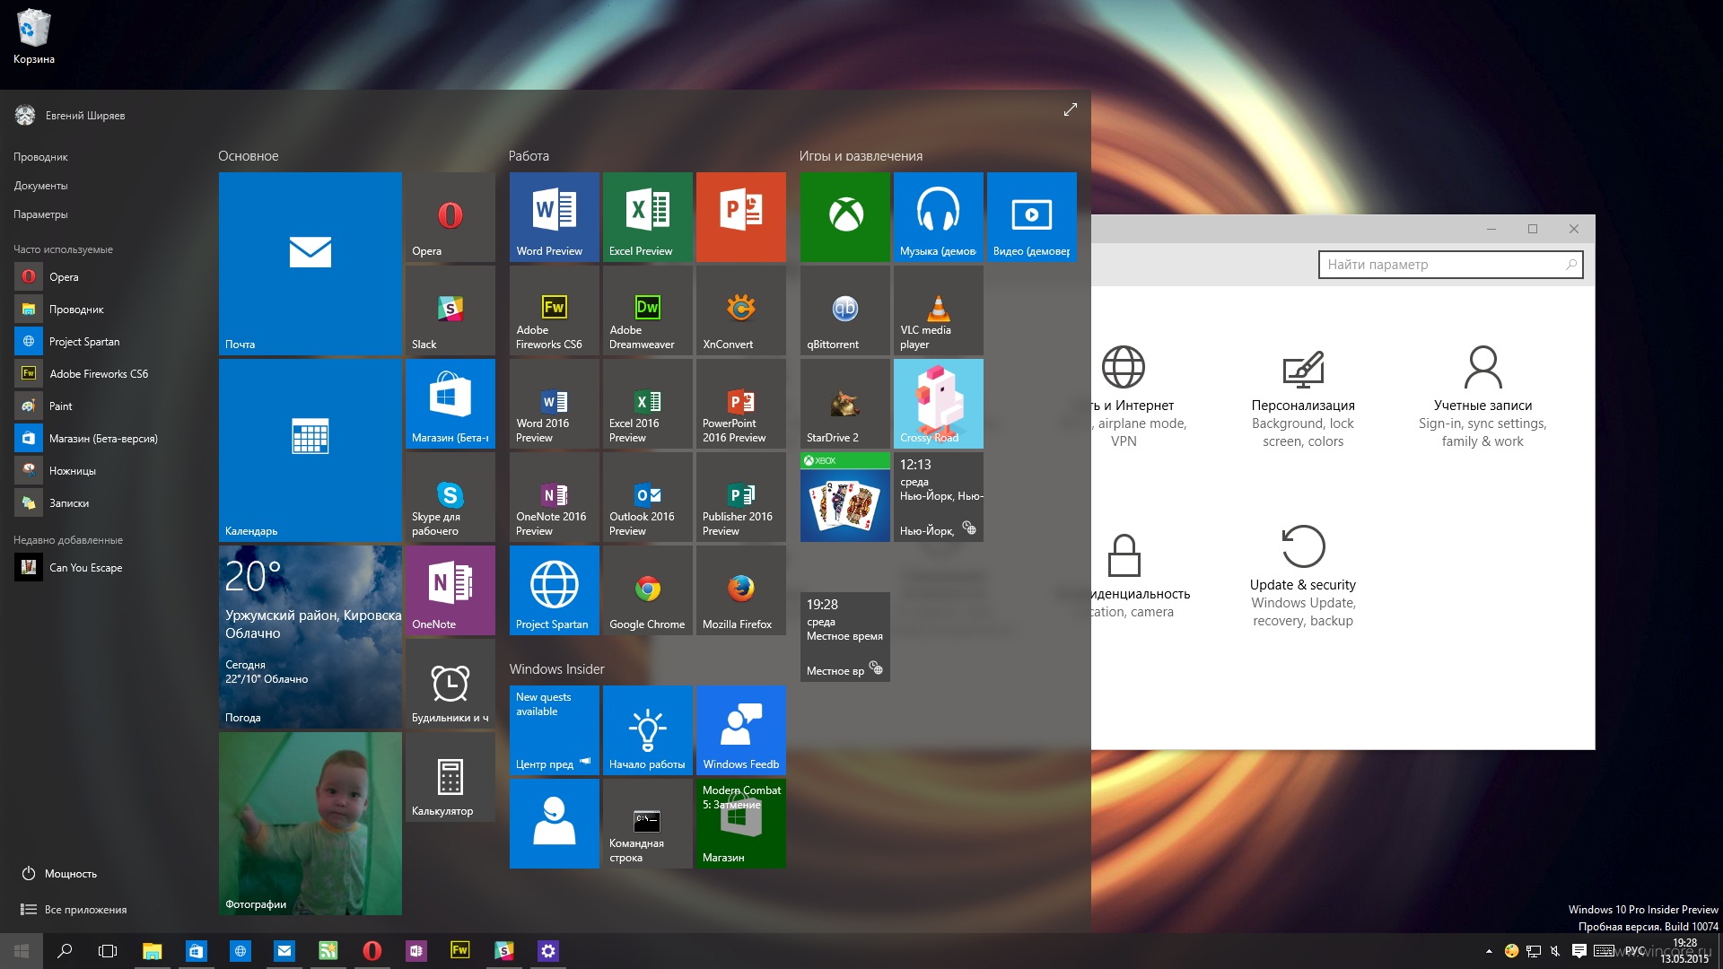Click user account Евгений Ширяев
1723x969 pixels.
70,115
